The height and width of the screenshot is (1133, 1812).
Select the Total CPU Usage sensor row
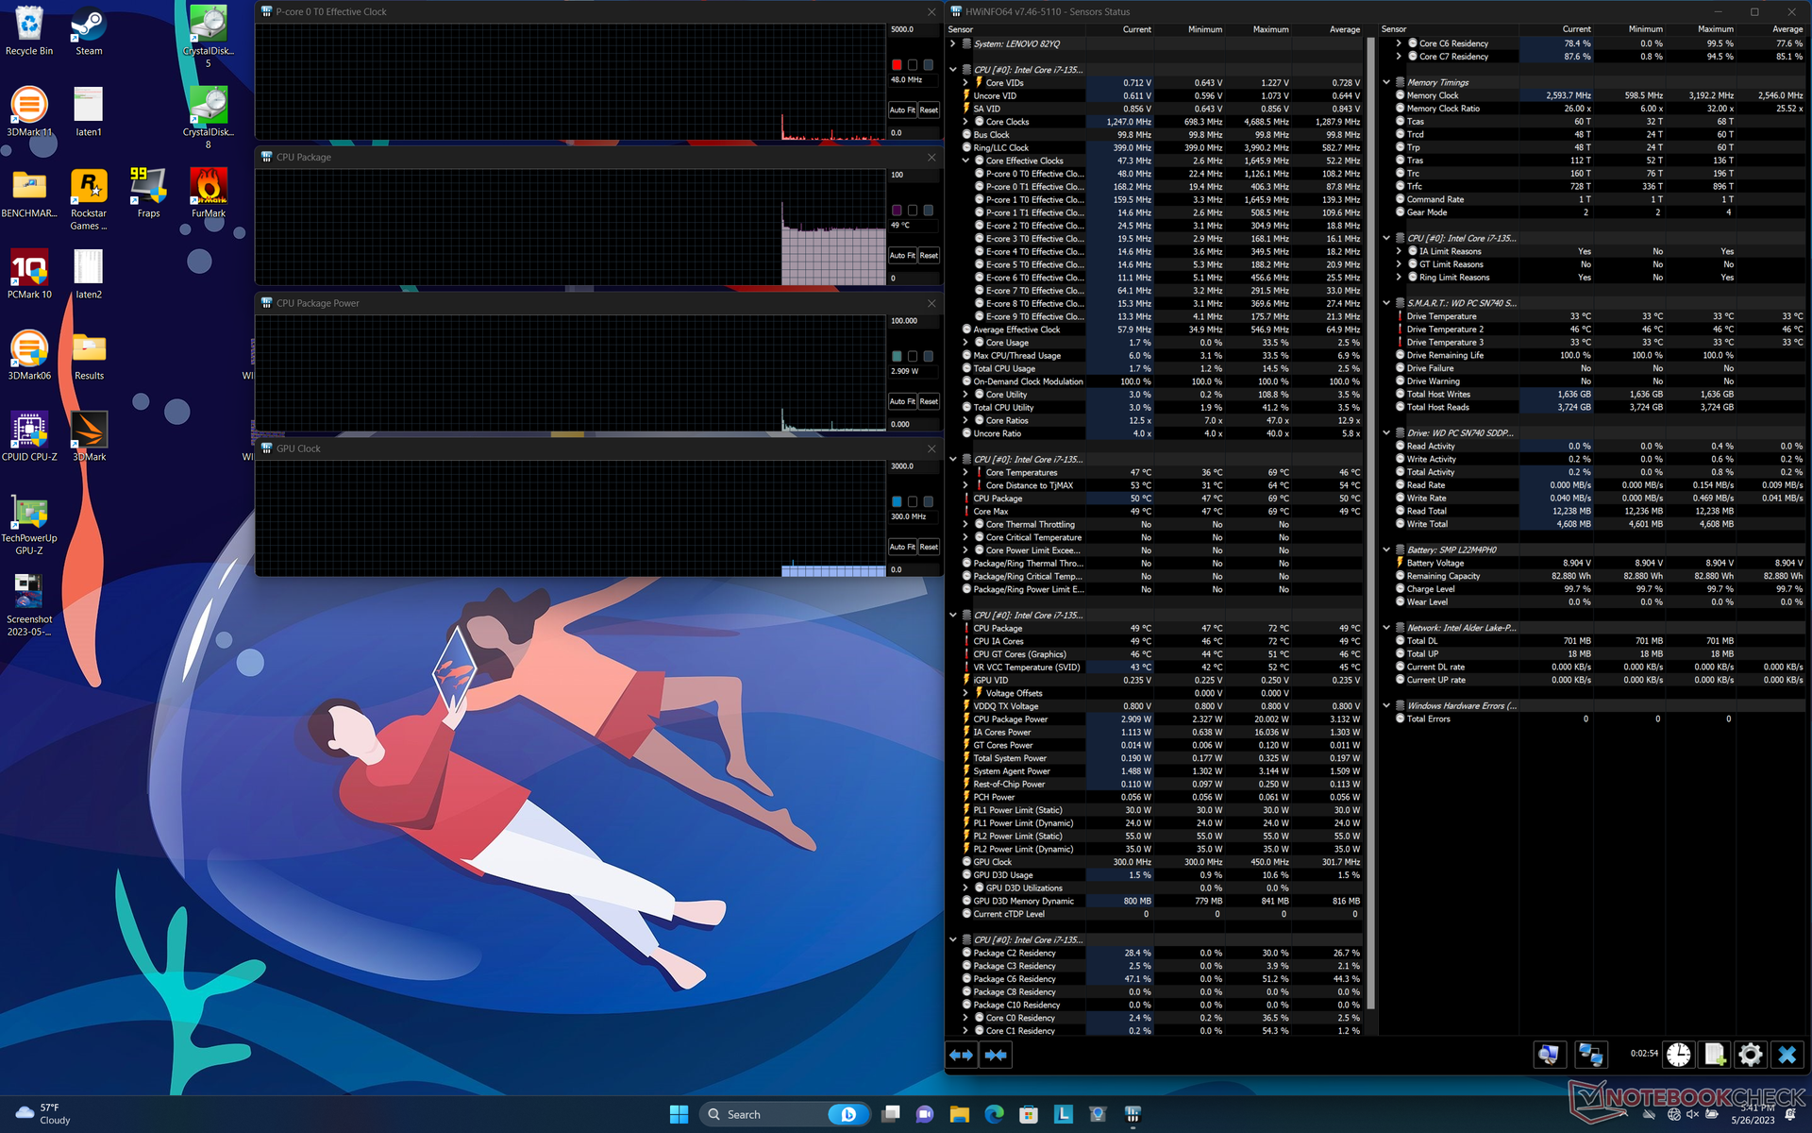(x=1162, y=368)
